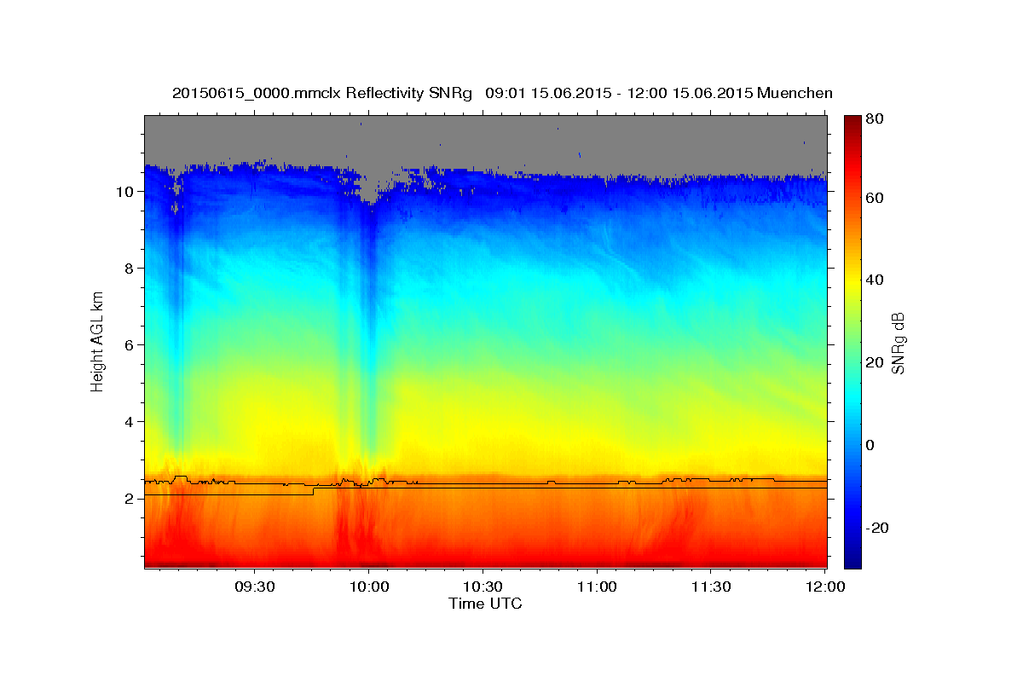
Task: Click the height axis label 4
Action: click(128, 422)
